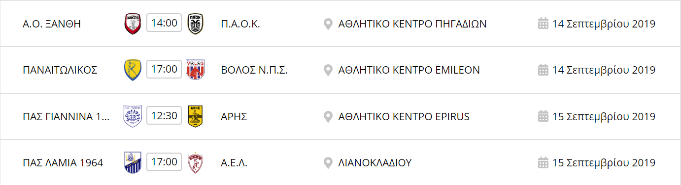Click the PAS Lamia 1964 crest
681x185 pixels.
[133, 162]
